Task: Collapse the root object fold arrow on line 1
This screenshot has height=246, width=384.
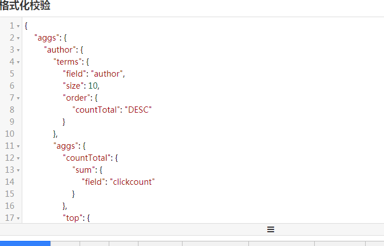Action: (18, 26)
